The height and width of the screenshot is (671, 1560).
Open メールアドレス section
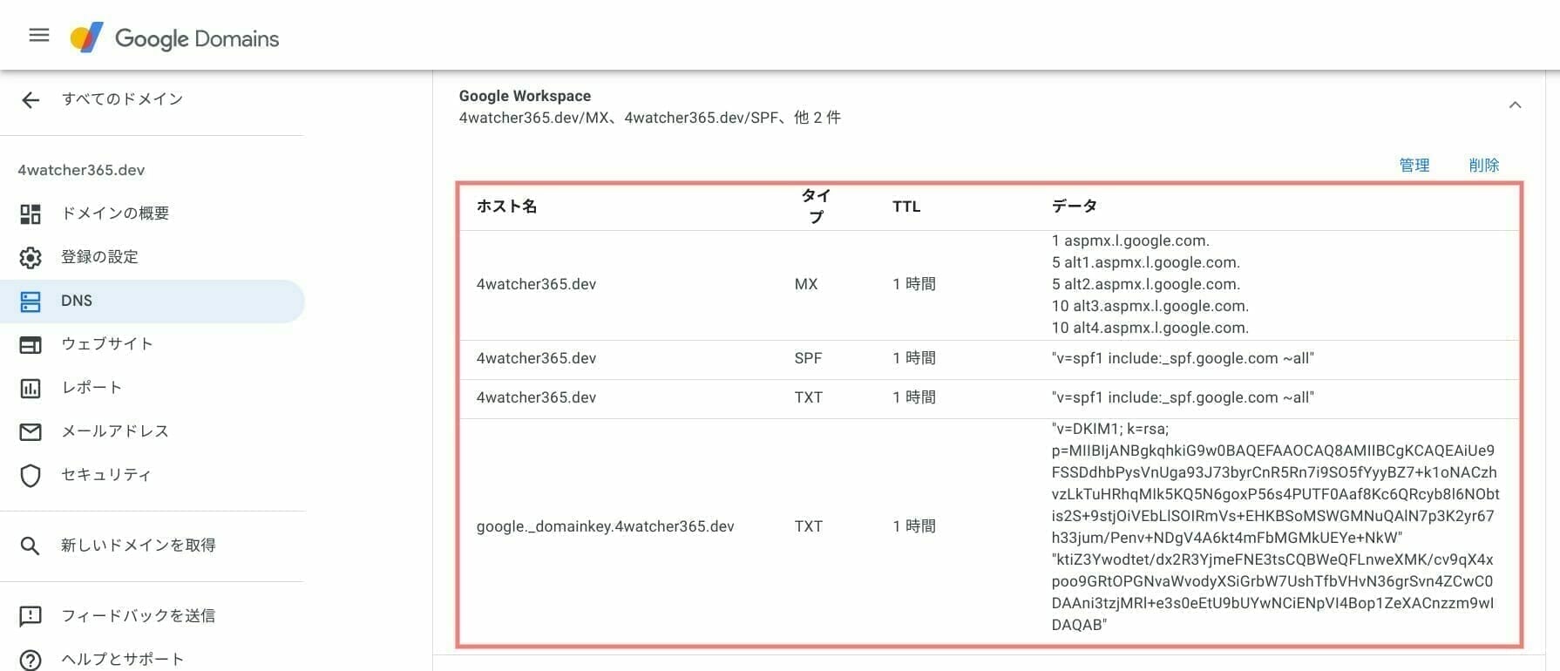[x=115, y=430]
